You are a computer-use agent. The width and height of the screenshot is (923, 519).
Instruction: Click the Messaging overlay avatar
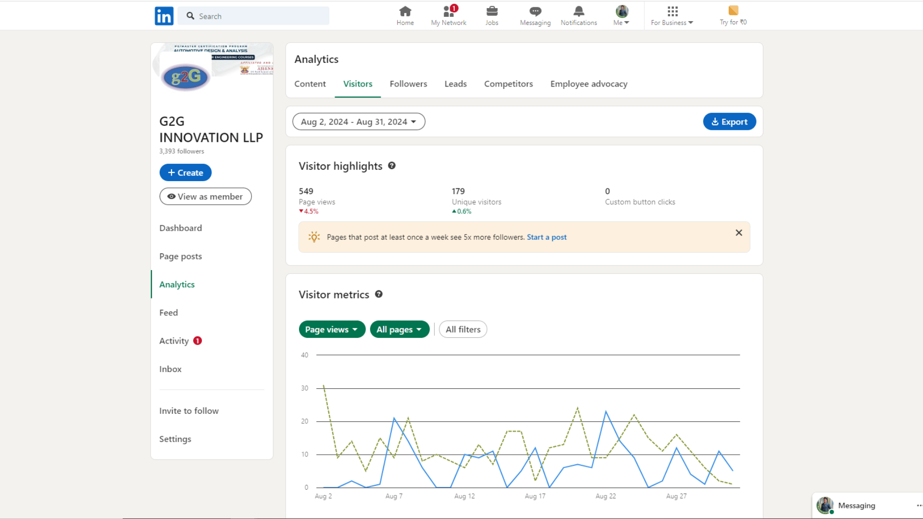[825, 506]
